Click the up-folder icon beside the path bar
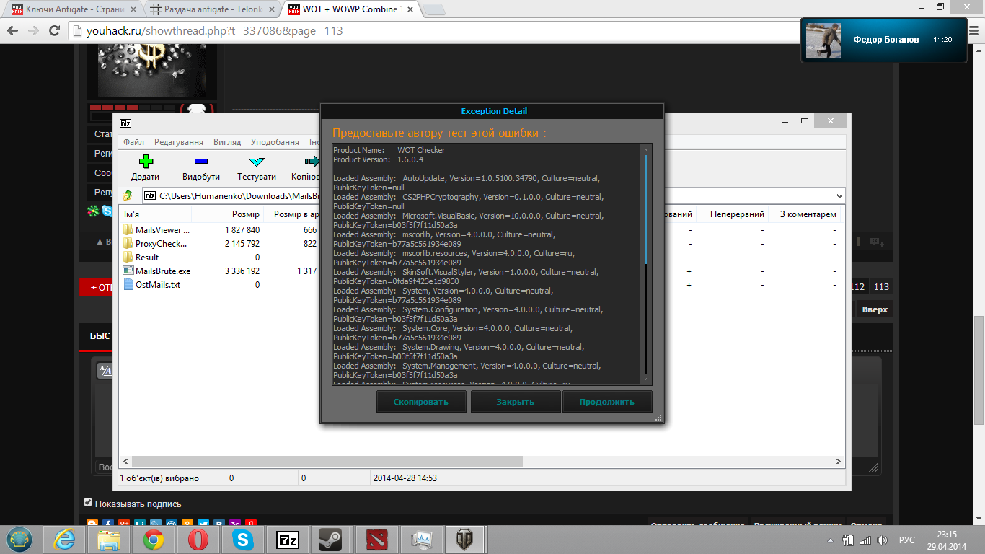Screen dimensions: 985x554 tap(128, 195)
